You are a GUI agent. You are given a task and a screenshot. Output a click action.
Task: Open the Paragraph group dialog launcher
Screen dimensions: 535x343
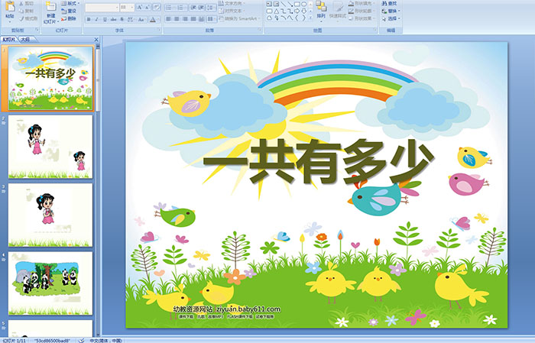pyautogui.click(x=260, y=30)
